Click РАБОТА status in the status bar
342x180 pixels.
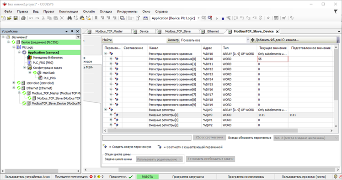pyautogui.click(x=147, y=177)
